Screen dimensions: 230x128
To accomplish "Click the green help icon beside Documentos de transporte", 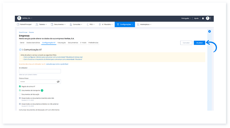I will [42, 90].
